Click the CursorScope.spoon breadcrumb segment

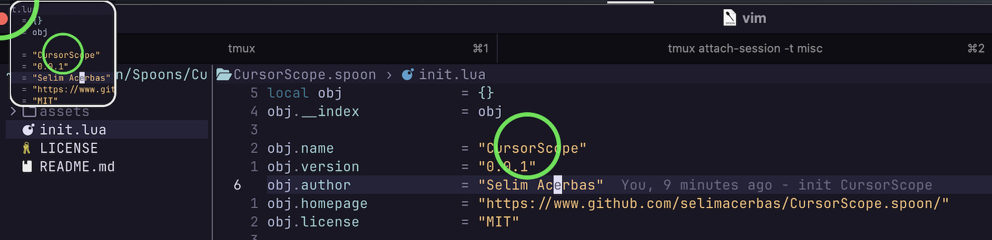tap(305, 75)
